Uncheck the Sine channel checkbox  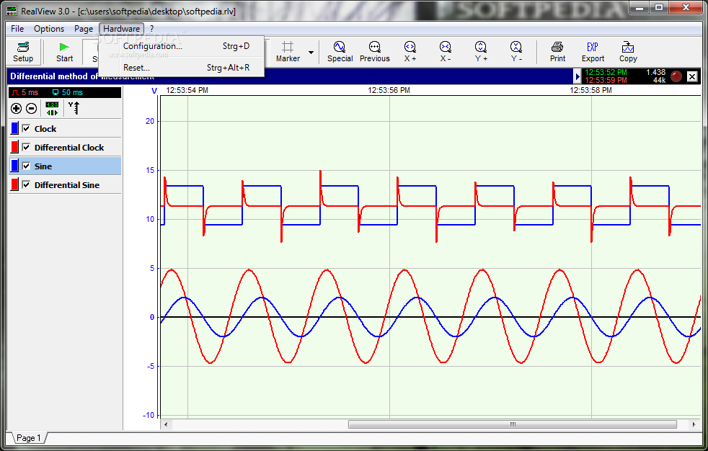point(26,166)
